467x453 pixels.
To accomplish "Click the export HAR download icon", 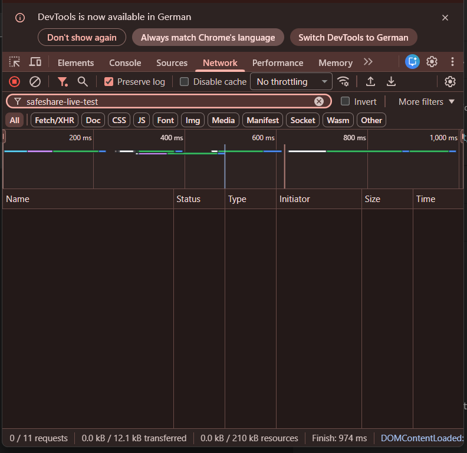I will click(391, 81).
